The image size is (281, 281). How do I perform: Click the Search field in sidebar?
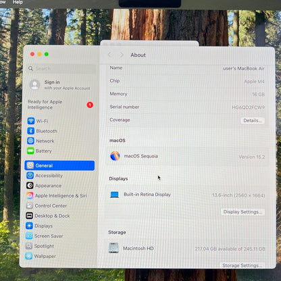[x=61, y=68]
